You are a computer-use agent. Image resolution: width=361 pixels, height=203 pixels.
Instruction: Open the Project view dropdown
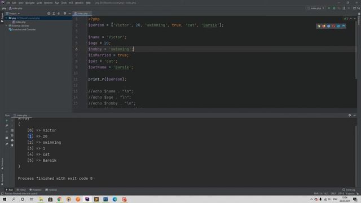click(13, 14)
